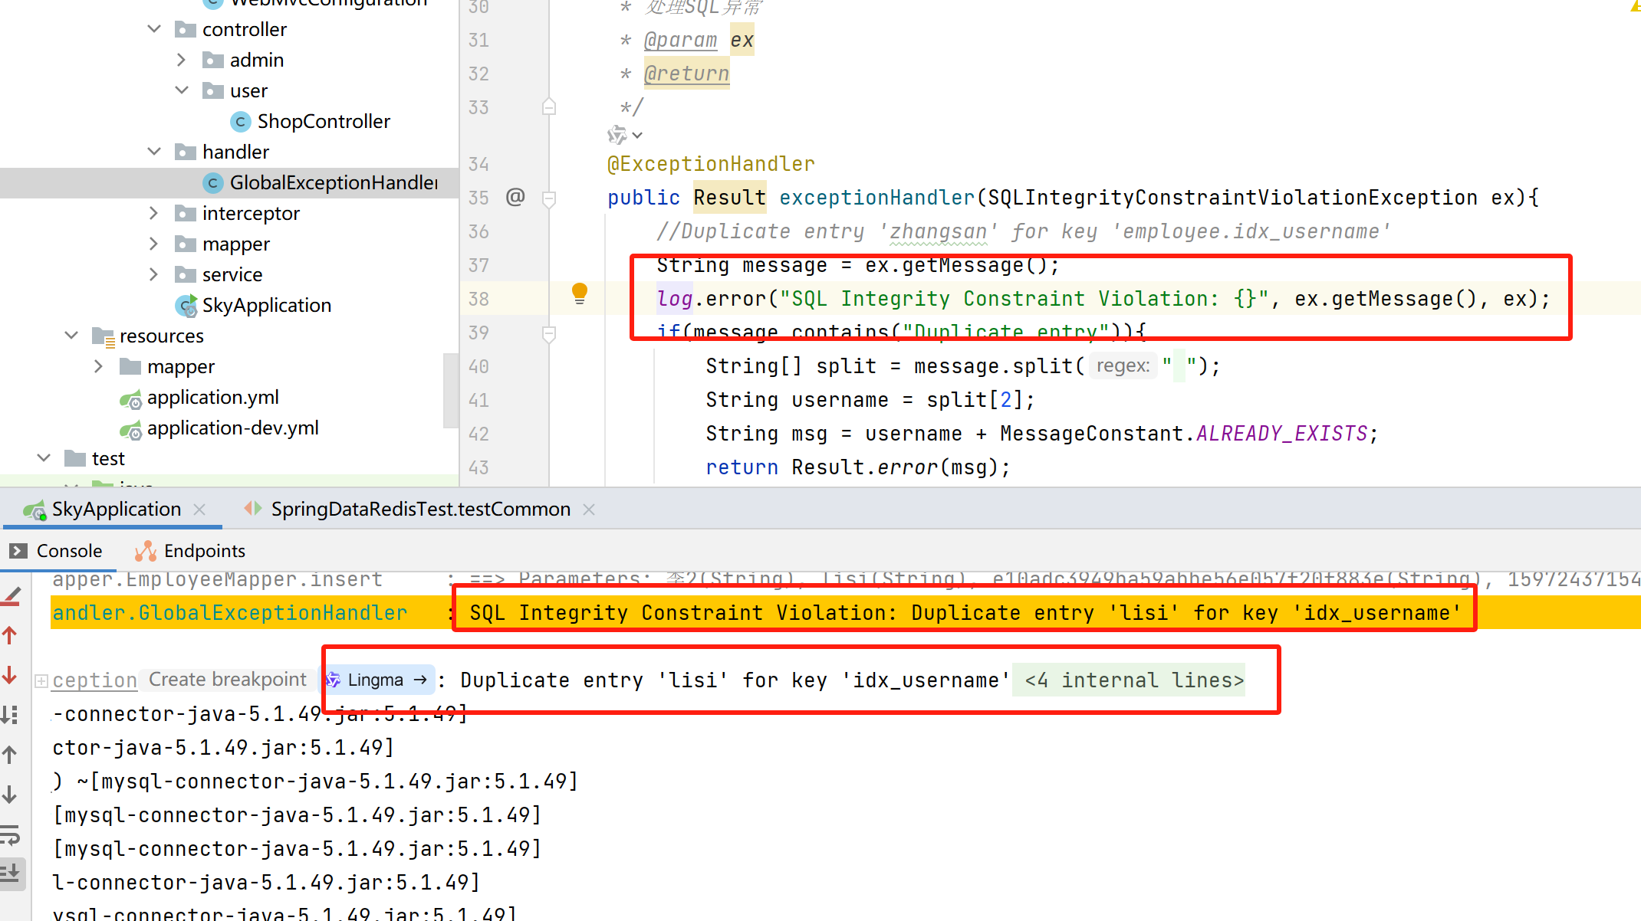Select SpringDataRedisTest.testCommon run tab

click(419, 510)
